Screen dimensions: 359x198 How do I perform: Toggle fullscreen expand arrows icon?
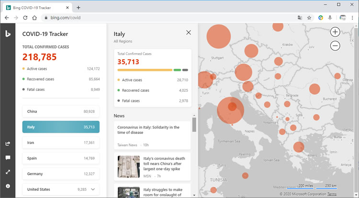(8, 172)
